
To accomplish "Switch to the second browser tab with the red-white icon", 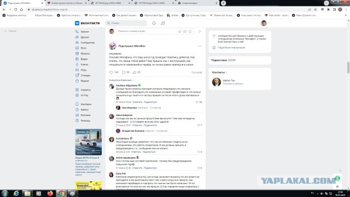I will tap(67, 3).
